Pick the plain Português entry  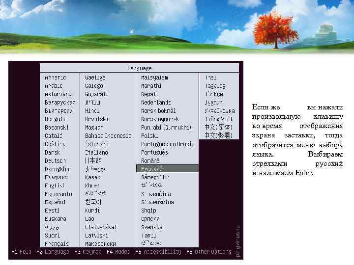click(155, 153)
